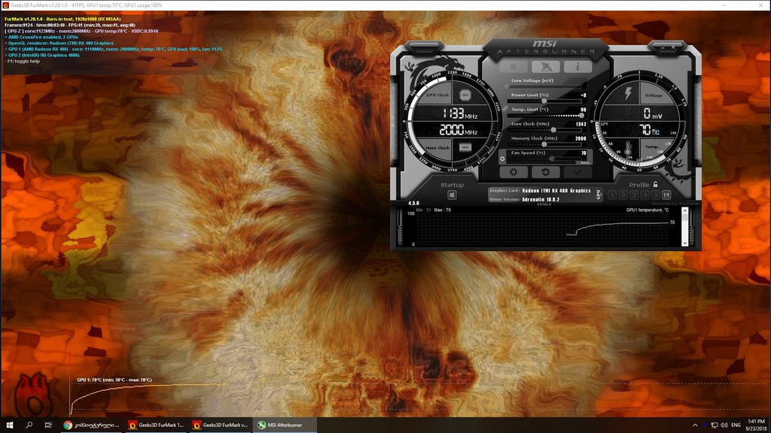Click the Core Voltage slider
Image resolution: width=771 pixels, height=433 pixels.
(545, 86)
